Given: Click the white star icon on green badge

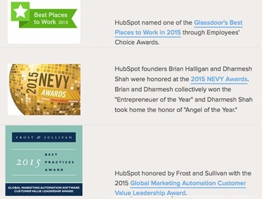Looking at the screenshot, I should point(20,11).
